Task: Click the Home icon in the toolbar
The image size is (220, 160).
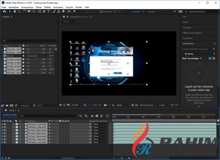Action: click(4, 11)
